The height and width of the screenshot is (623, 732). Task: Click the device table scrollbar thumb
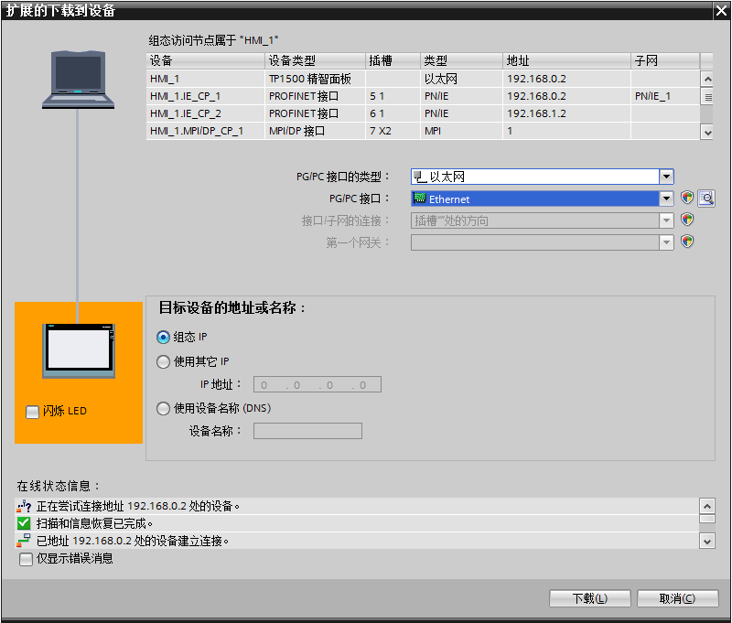pos(707,97)
